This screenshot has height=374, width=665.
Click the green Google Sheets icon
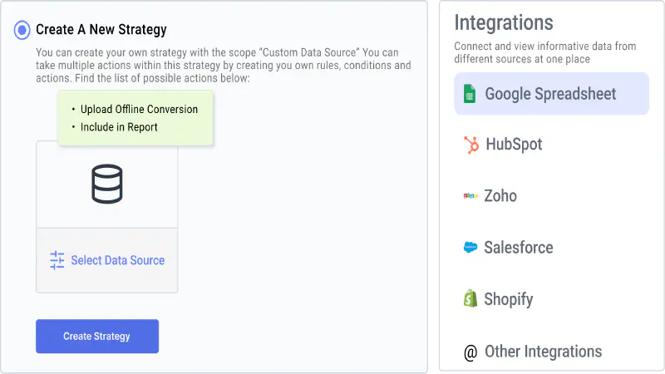click(x=470, y=94)
